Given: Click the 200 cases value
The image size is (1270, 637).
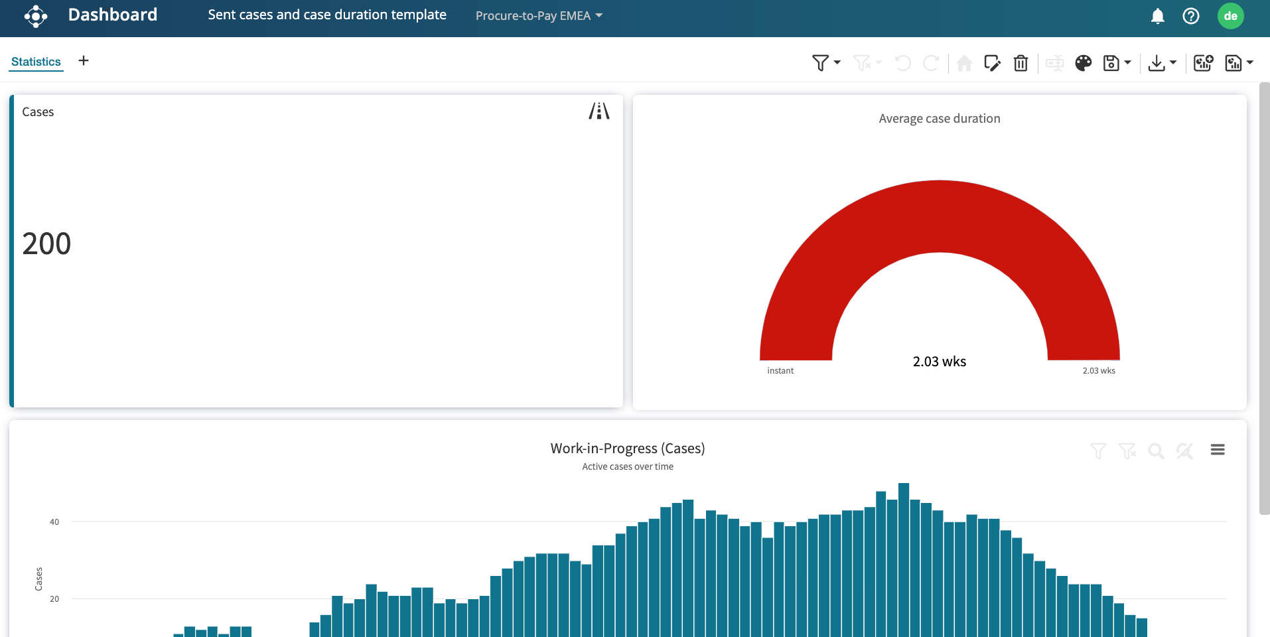Looking at the screenshot, I should (46, 244).
